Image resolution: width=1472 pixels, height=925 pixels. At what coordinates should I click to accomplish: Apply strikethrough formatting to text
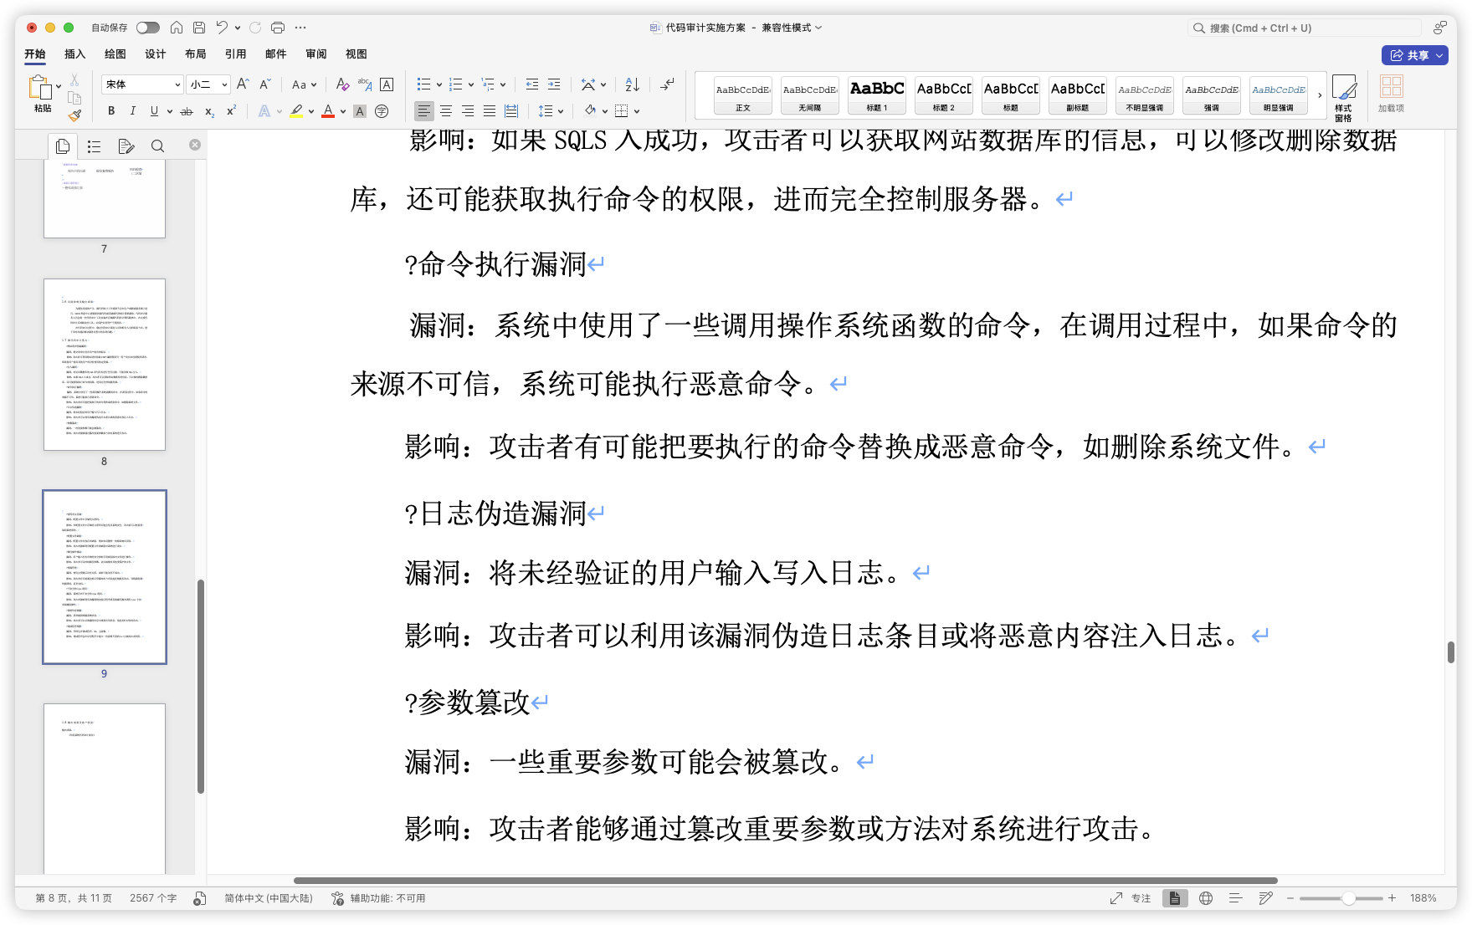[x=187, y=111]
